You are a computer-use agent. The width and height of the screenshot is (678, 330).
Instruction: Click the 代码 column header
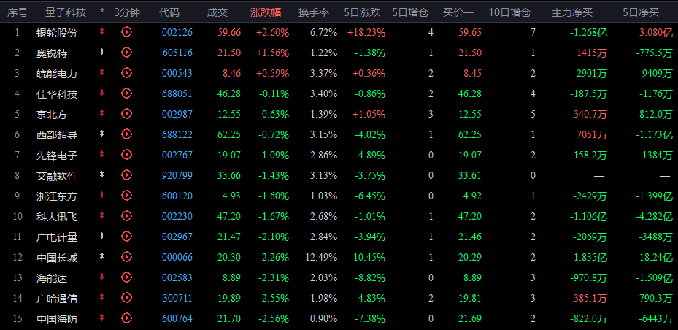click(169, 12)
